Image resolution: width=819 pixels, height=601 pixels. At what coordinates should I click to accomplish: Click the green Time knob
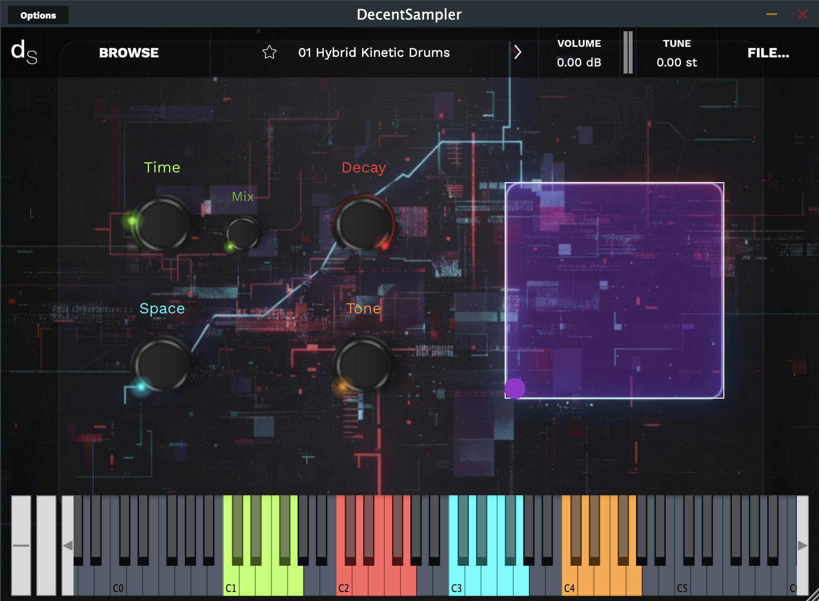(162, 223)
